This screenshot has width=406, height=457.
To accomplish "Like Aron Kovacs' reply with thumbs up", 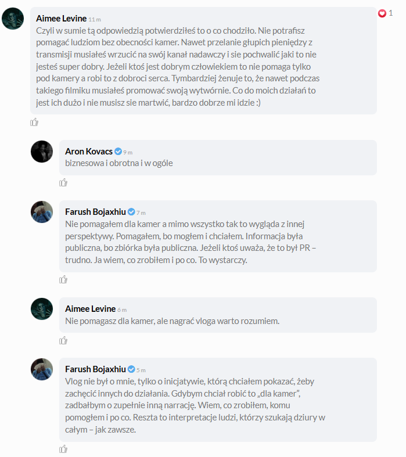I will (x=63, y=183).
